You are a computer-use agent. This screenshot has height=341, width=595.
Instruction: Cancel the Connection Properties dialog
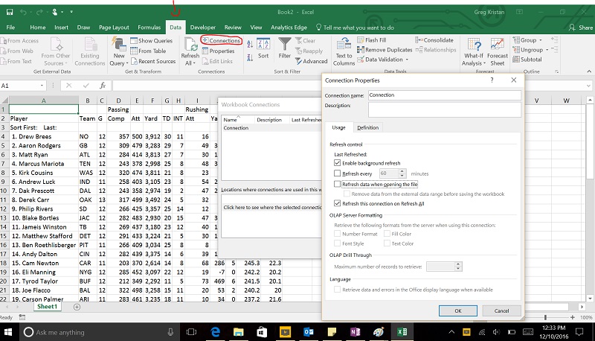coord(501,310)
